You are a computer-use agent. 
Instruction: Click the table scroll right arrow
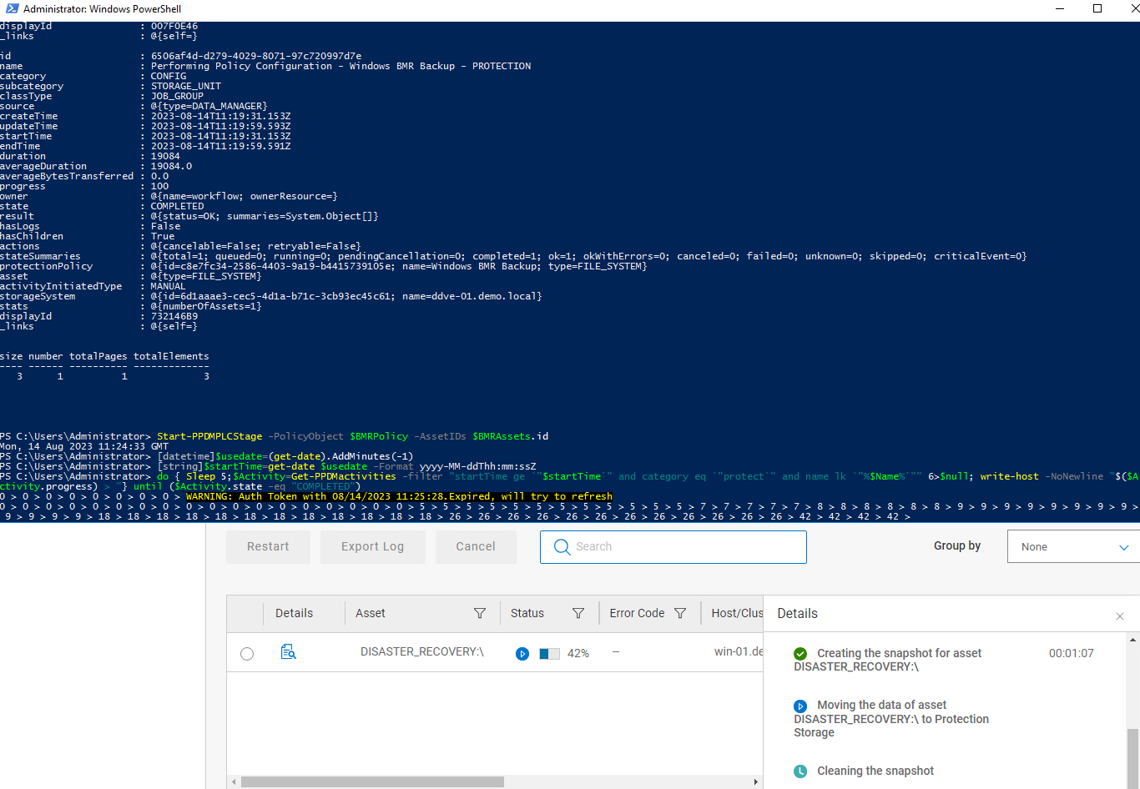click(x=756, y=782)
